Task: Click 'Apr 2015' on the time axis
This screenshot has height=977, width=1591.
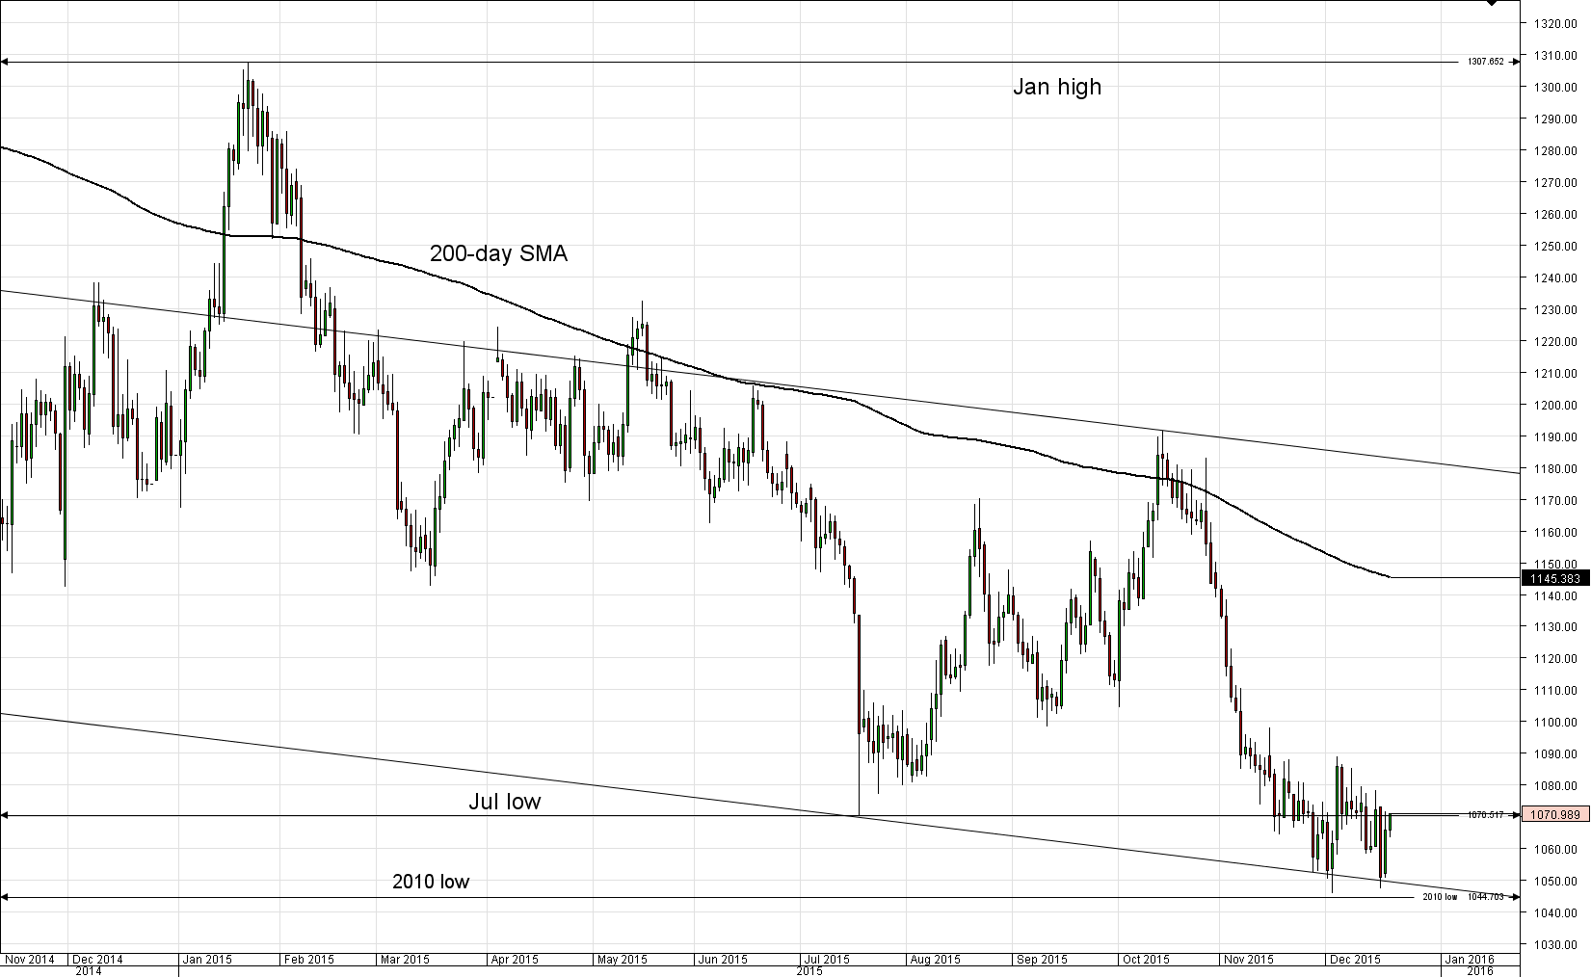Action: coord(515,960)
